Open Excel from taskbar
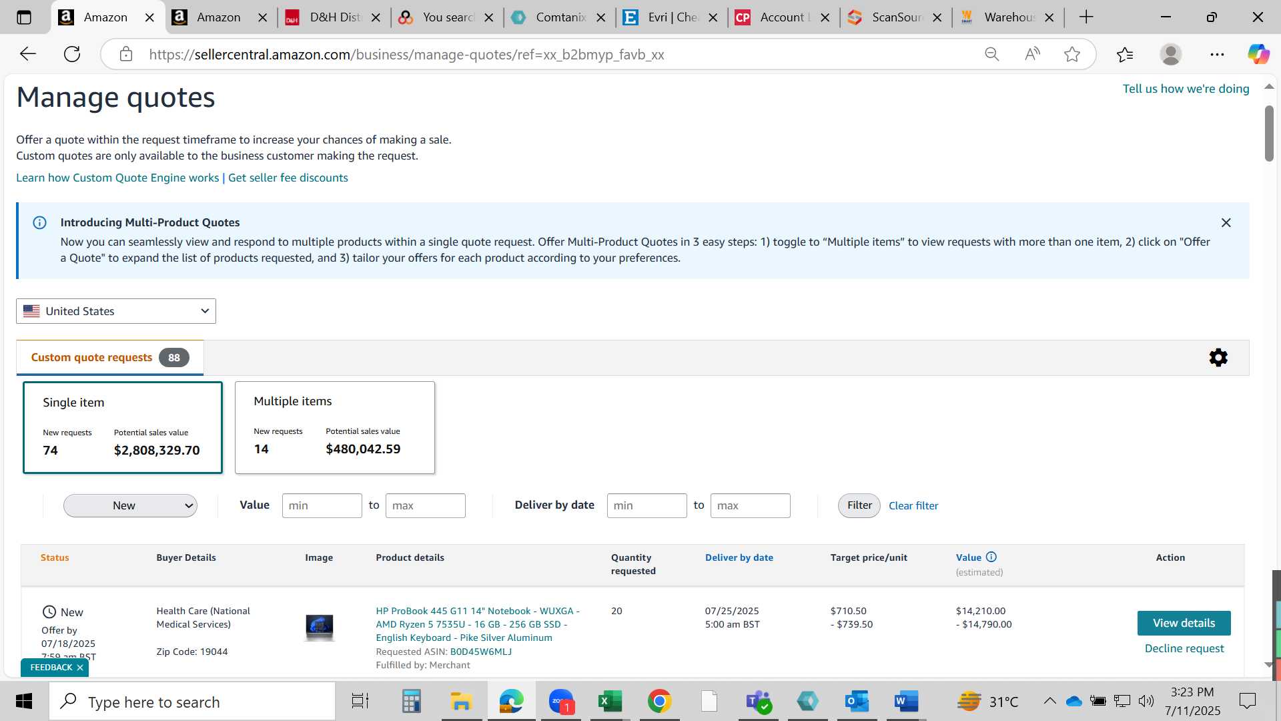Screen dimensions: 1281x721 (610, 702)
